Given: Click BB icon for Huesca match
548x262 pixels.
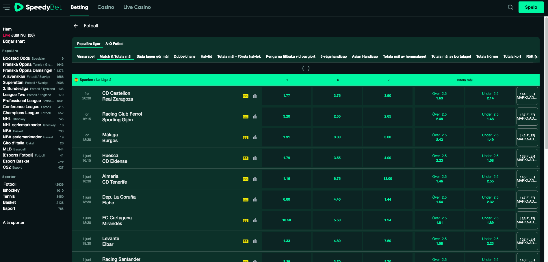Looking at the screenshot, I should (245, 158).
